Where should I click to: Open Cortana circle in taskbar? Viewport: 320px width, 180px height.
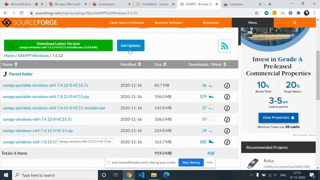coord(104,175)
